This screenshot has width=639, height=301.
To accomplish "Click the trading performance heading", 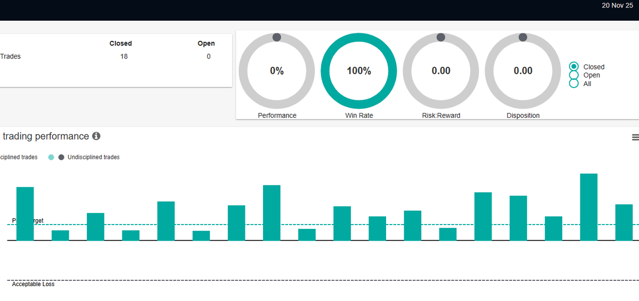I will click(x=46, y=136).
